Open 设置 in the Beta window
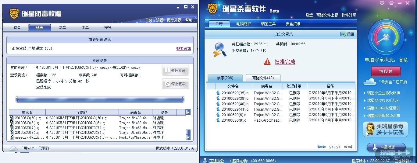This screenshot has height=163, width=417. [309, 15]
